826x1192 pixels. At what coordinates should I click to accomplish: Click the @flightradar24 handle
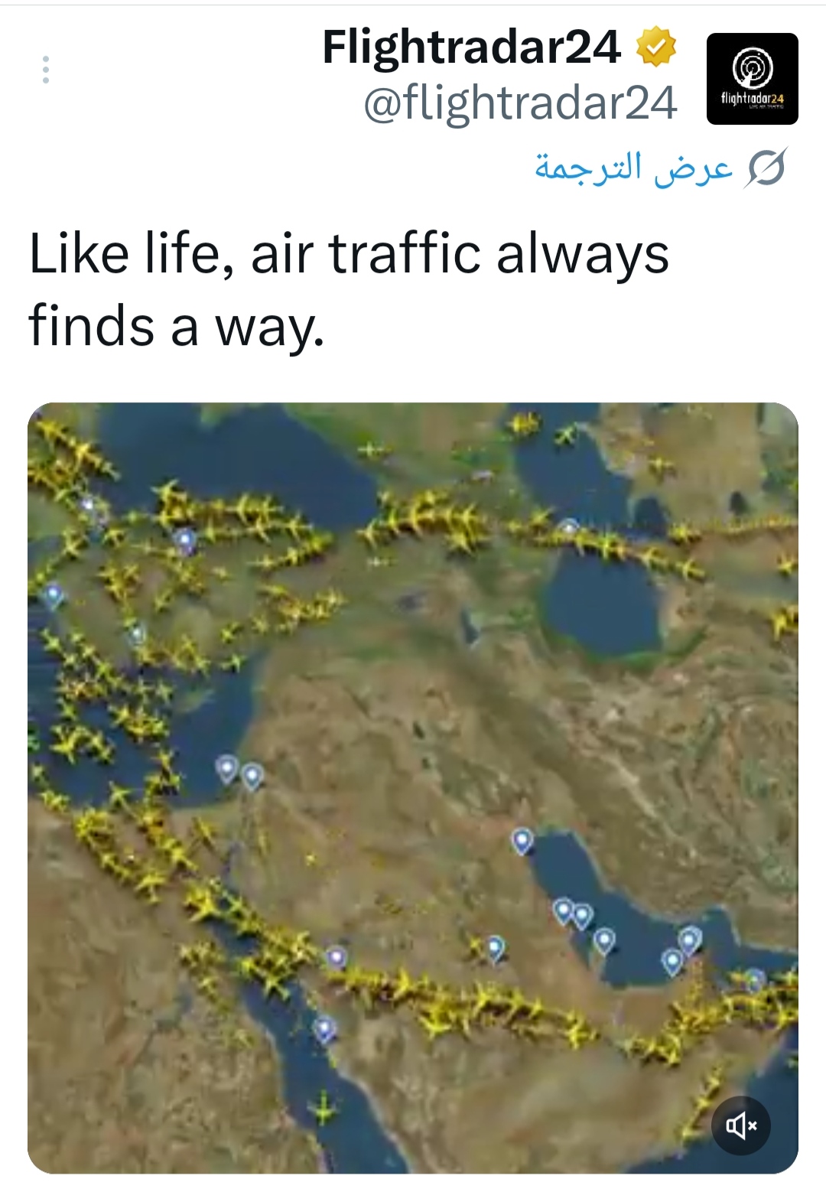pos(520,103)
